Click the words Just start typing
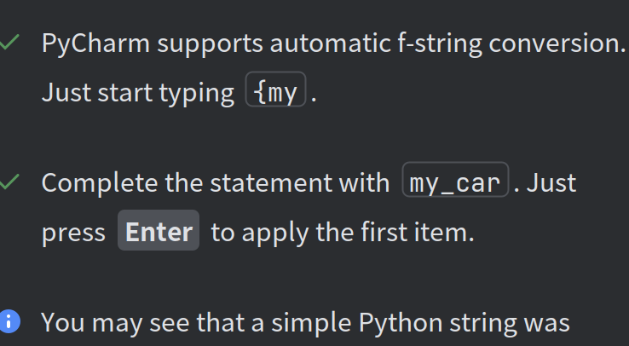The height and width of the screenshot is (346, 629). point(138,94)
